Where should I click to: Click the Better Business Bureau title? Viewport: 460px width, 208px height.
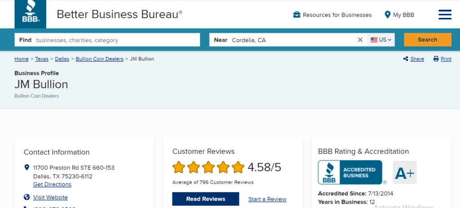coord(119,14)
